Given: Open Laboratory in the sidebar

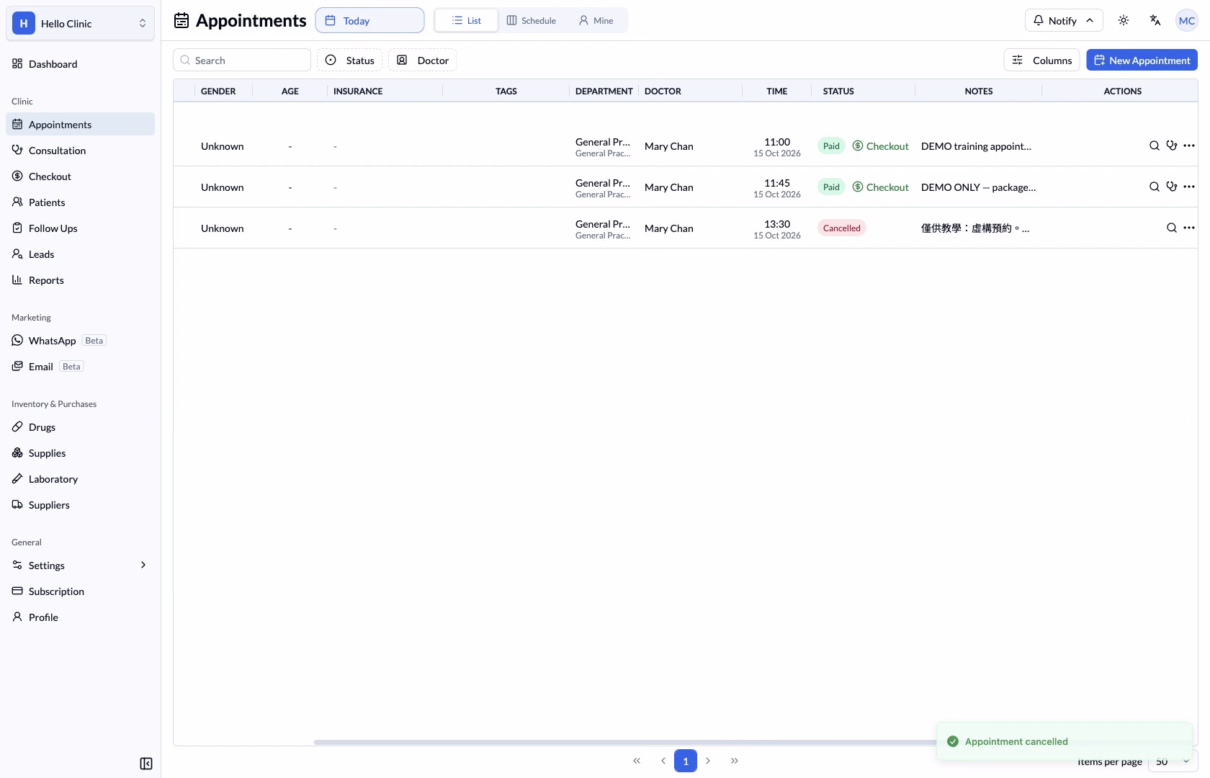Looking at the screenshot, I should coord(80,478).
